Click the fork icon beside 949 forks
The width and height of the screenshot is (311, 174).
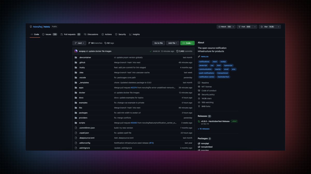click(x=199, y=106)
